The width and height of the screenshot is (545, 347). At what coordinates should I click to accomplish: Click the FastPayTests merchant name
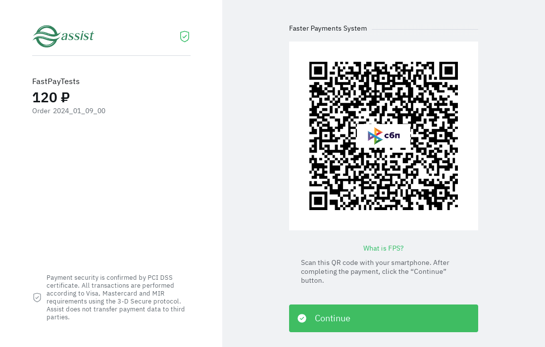pos(56,82)
